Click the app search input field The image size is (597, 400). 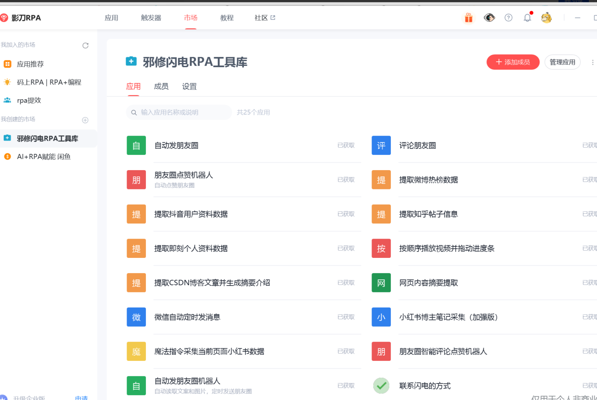[x=178, y=112]
